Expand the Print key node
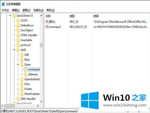 point(18,84)
